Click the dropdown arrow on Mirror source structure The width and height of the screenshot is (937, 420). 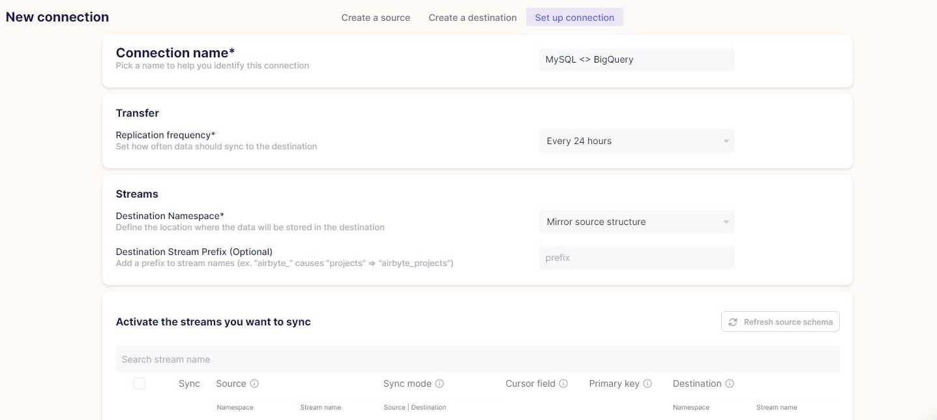tap(726, 222)
